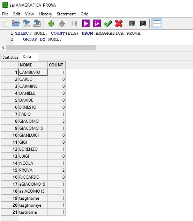Open statement history book icon

pos(73,23)
